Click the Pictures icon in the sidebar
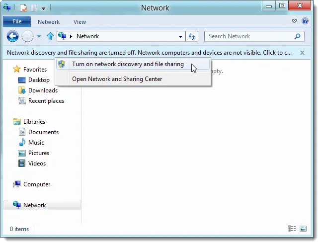 (x=22, y=153)
